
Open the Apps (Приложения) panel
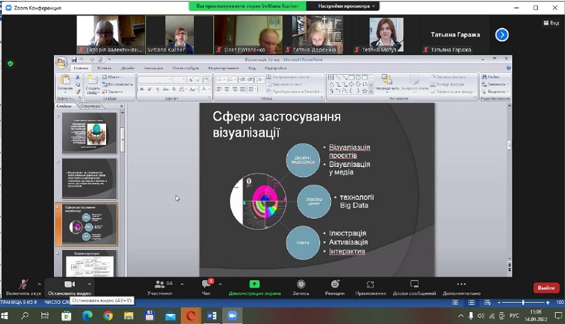[x=370, y=287]
